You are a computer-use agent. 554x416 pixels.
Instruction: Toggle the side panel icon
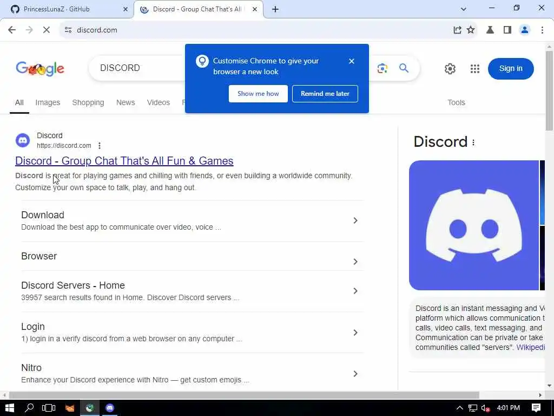(x=507, y=30)
